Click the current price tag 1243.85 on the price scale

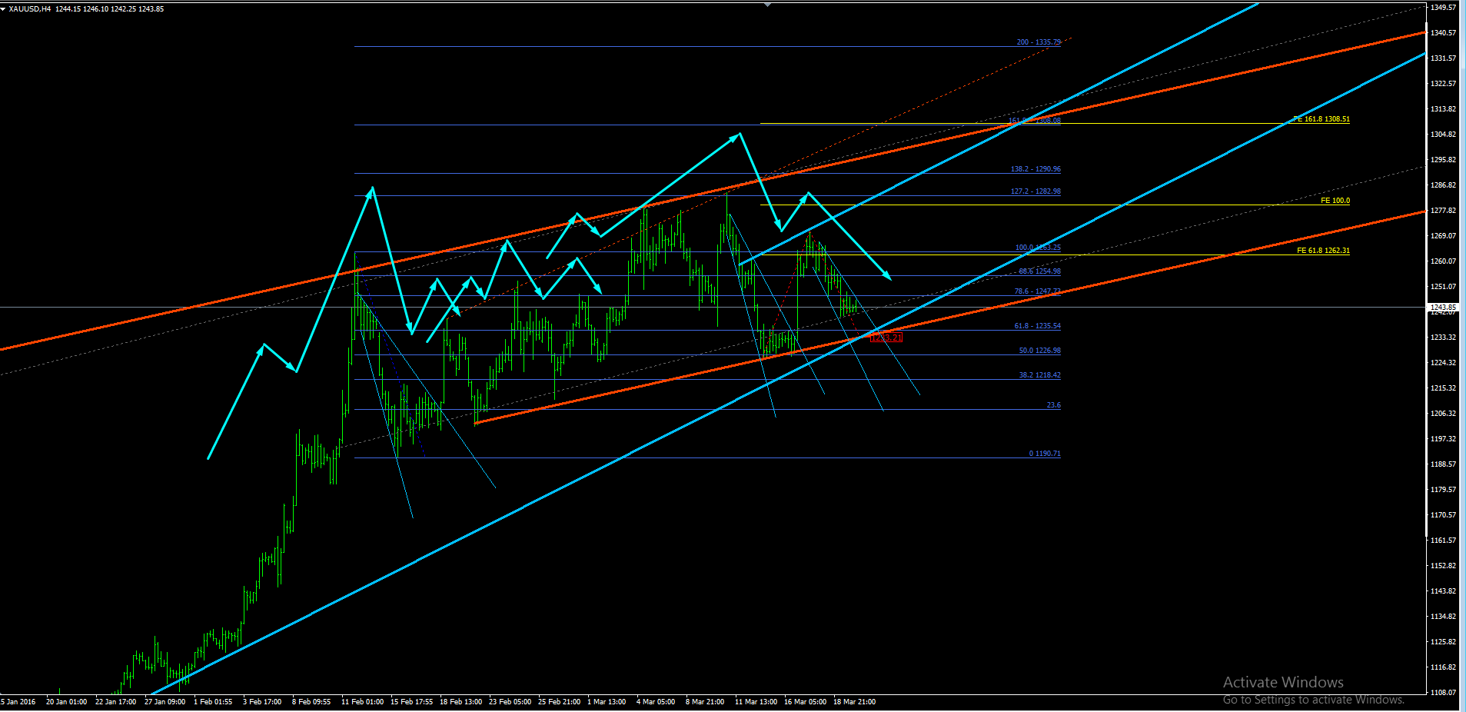(1443, 307)
